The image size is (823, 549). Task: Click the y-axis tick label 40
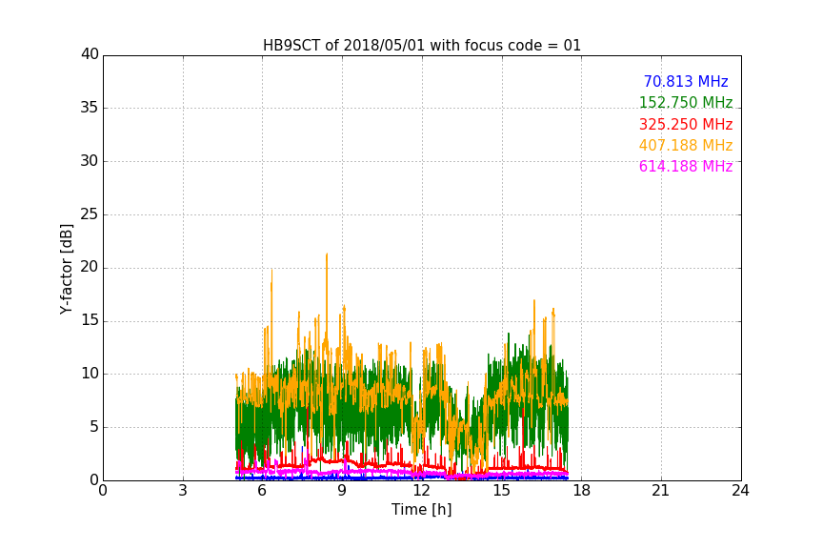(x=90, y=54)
